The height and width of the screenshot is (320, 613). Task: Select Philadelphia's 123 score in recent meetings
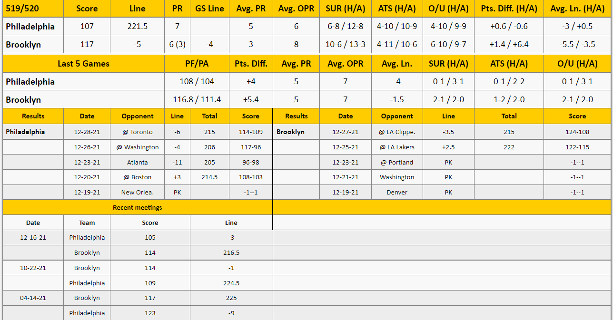[150, 313]
